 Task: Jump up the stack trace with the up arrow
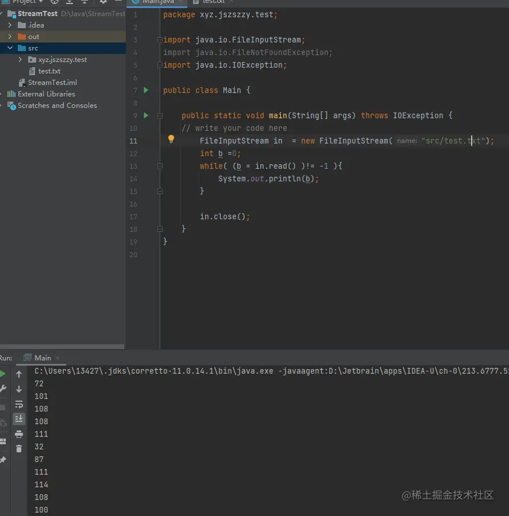(x=19, y=374)
